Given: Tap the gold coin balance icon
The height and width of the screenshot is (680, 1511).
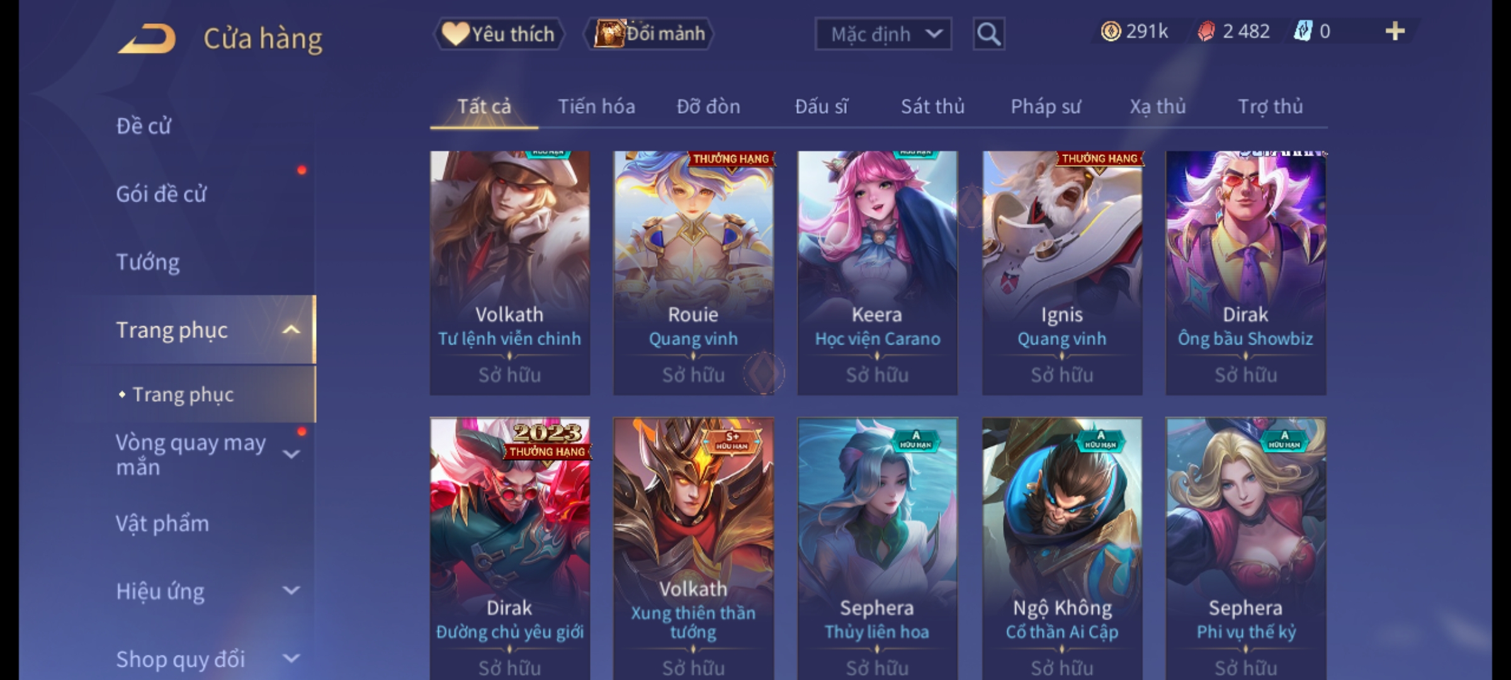Looking at the screenshot, I should [1111, 31].
